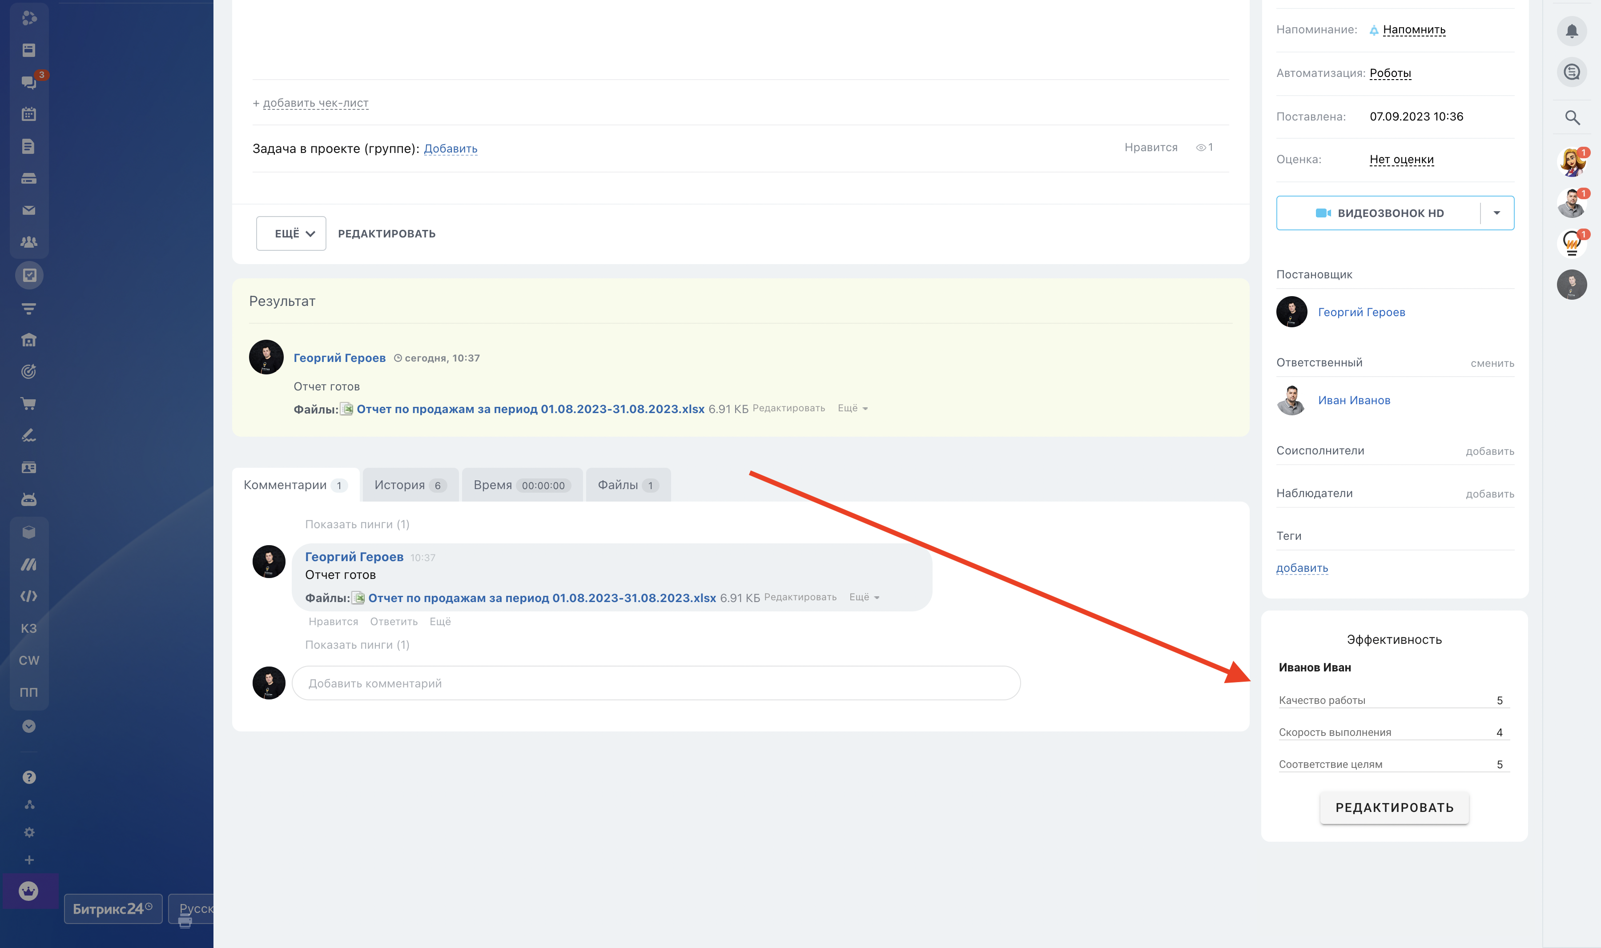Expand the ЕЩЁ dropdown button
Viewport: 1601px width, 948px height.
(291, 234)
